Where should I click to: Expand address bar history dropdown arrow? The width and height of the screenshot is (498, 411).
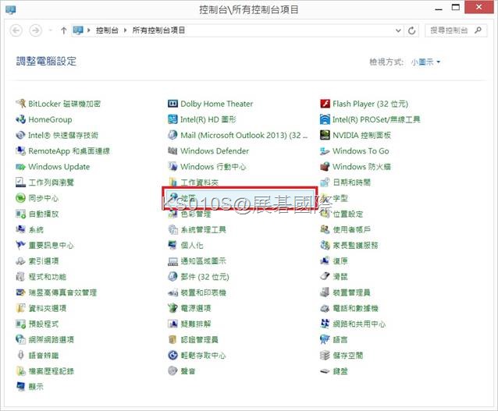(398, 30)
